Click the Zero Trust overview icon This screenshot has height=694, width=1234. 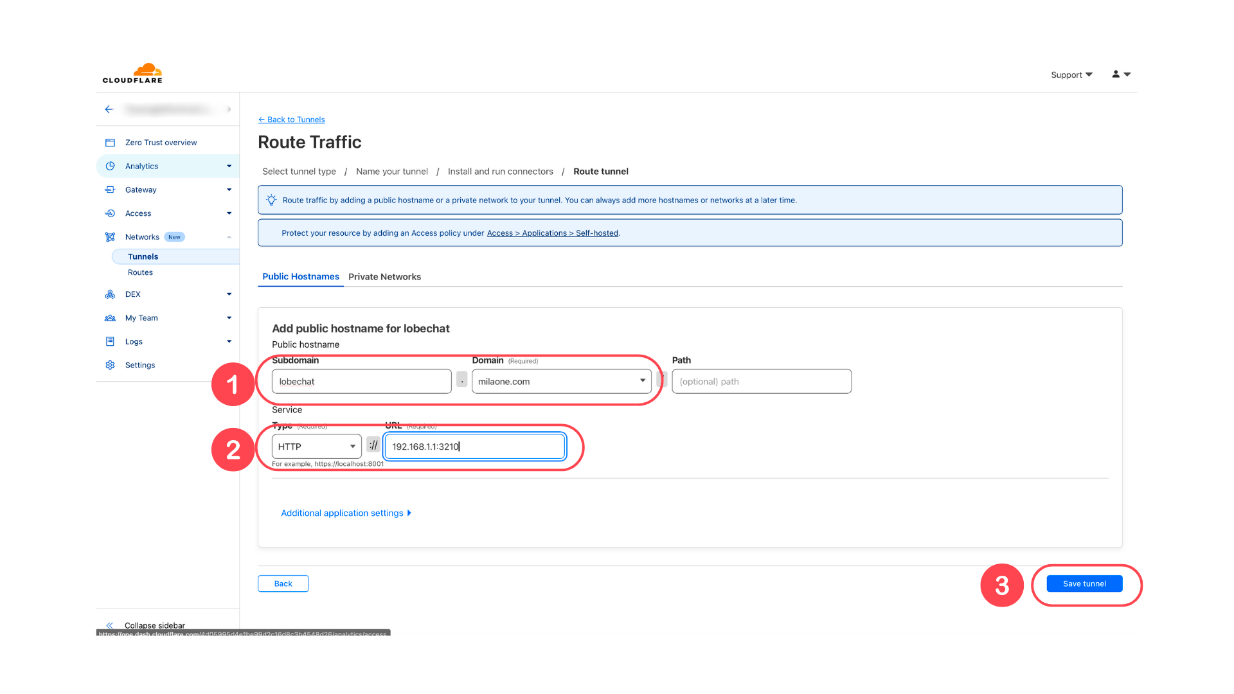[110, 143]
